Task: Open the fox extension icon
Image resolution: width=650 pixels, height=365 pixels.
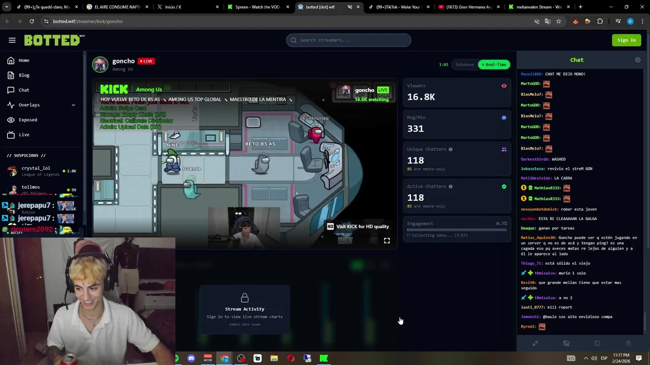Action: pos(575,21)
